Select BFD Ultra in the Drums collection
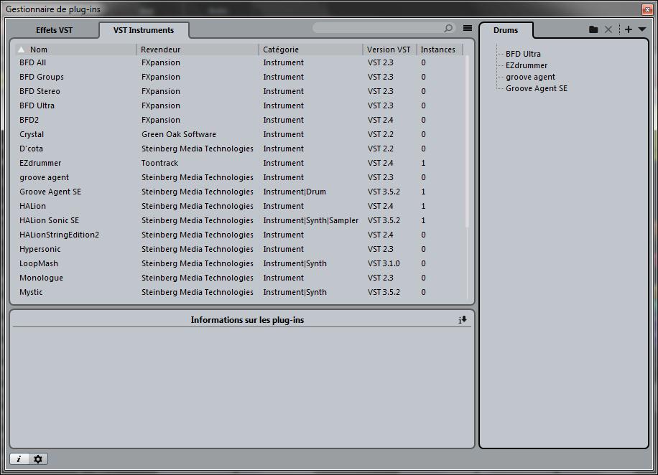This screenshot has height=475, width=658. point(523,54)
